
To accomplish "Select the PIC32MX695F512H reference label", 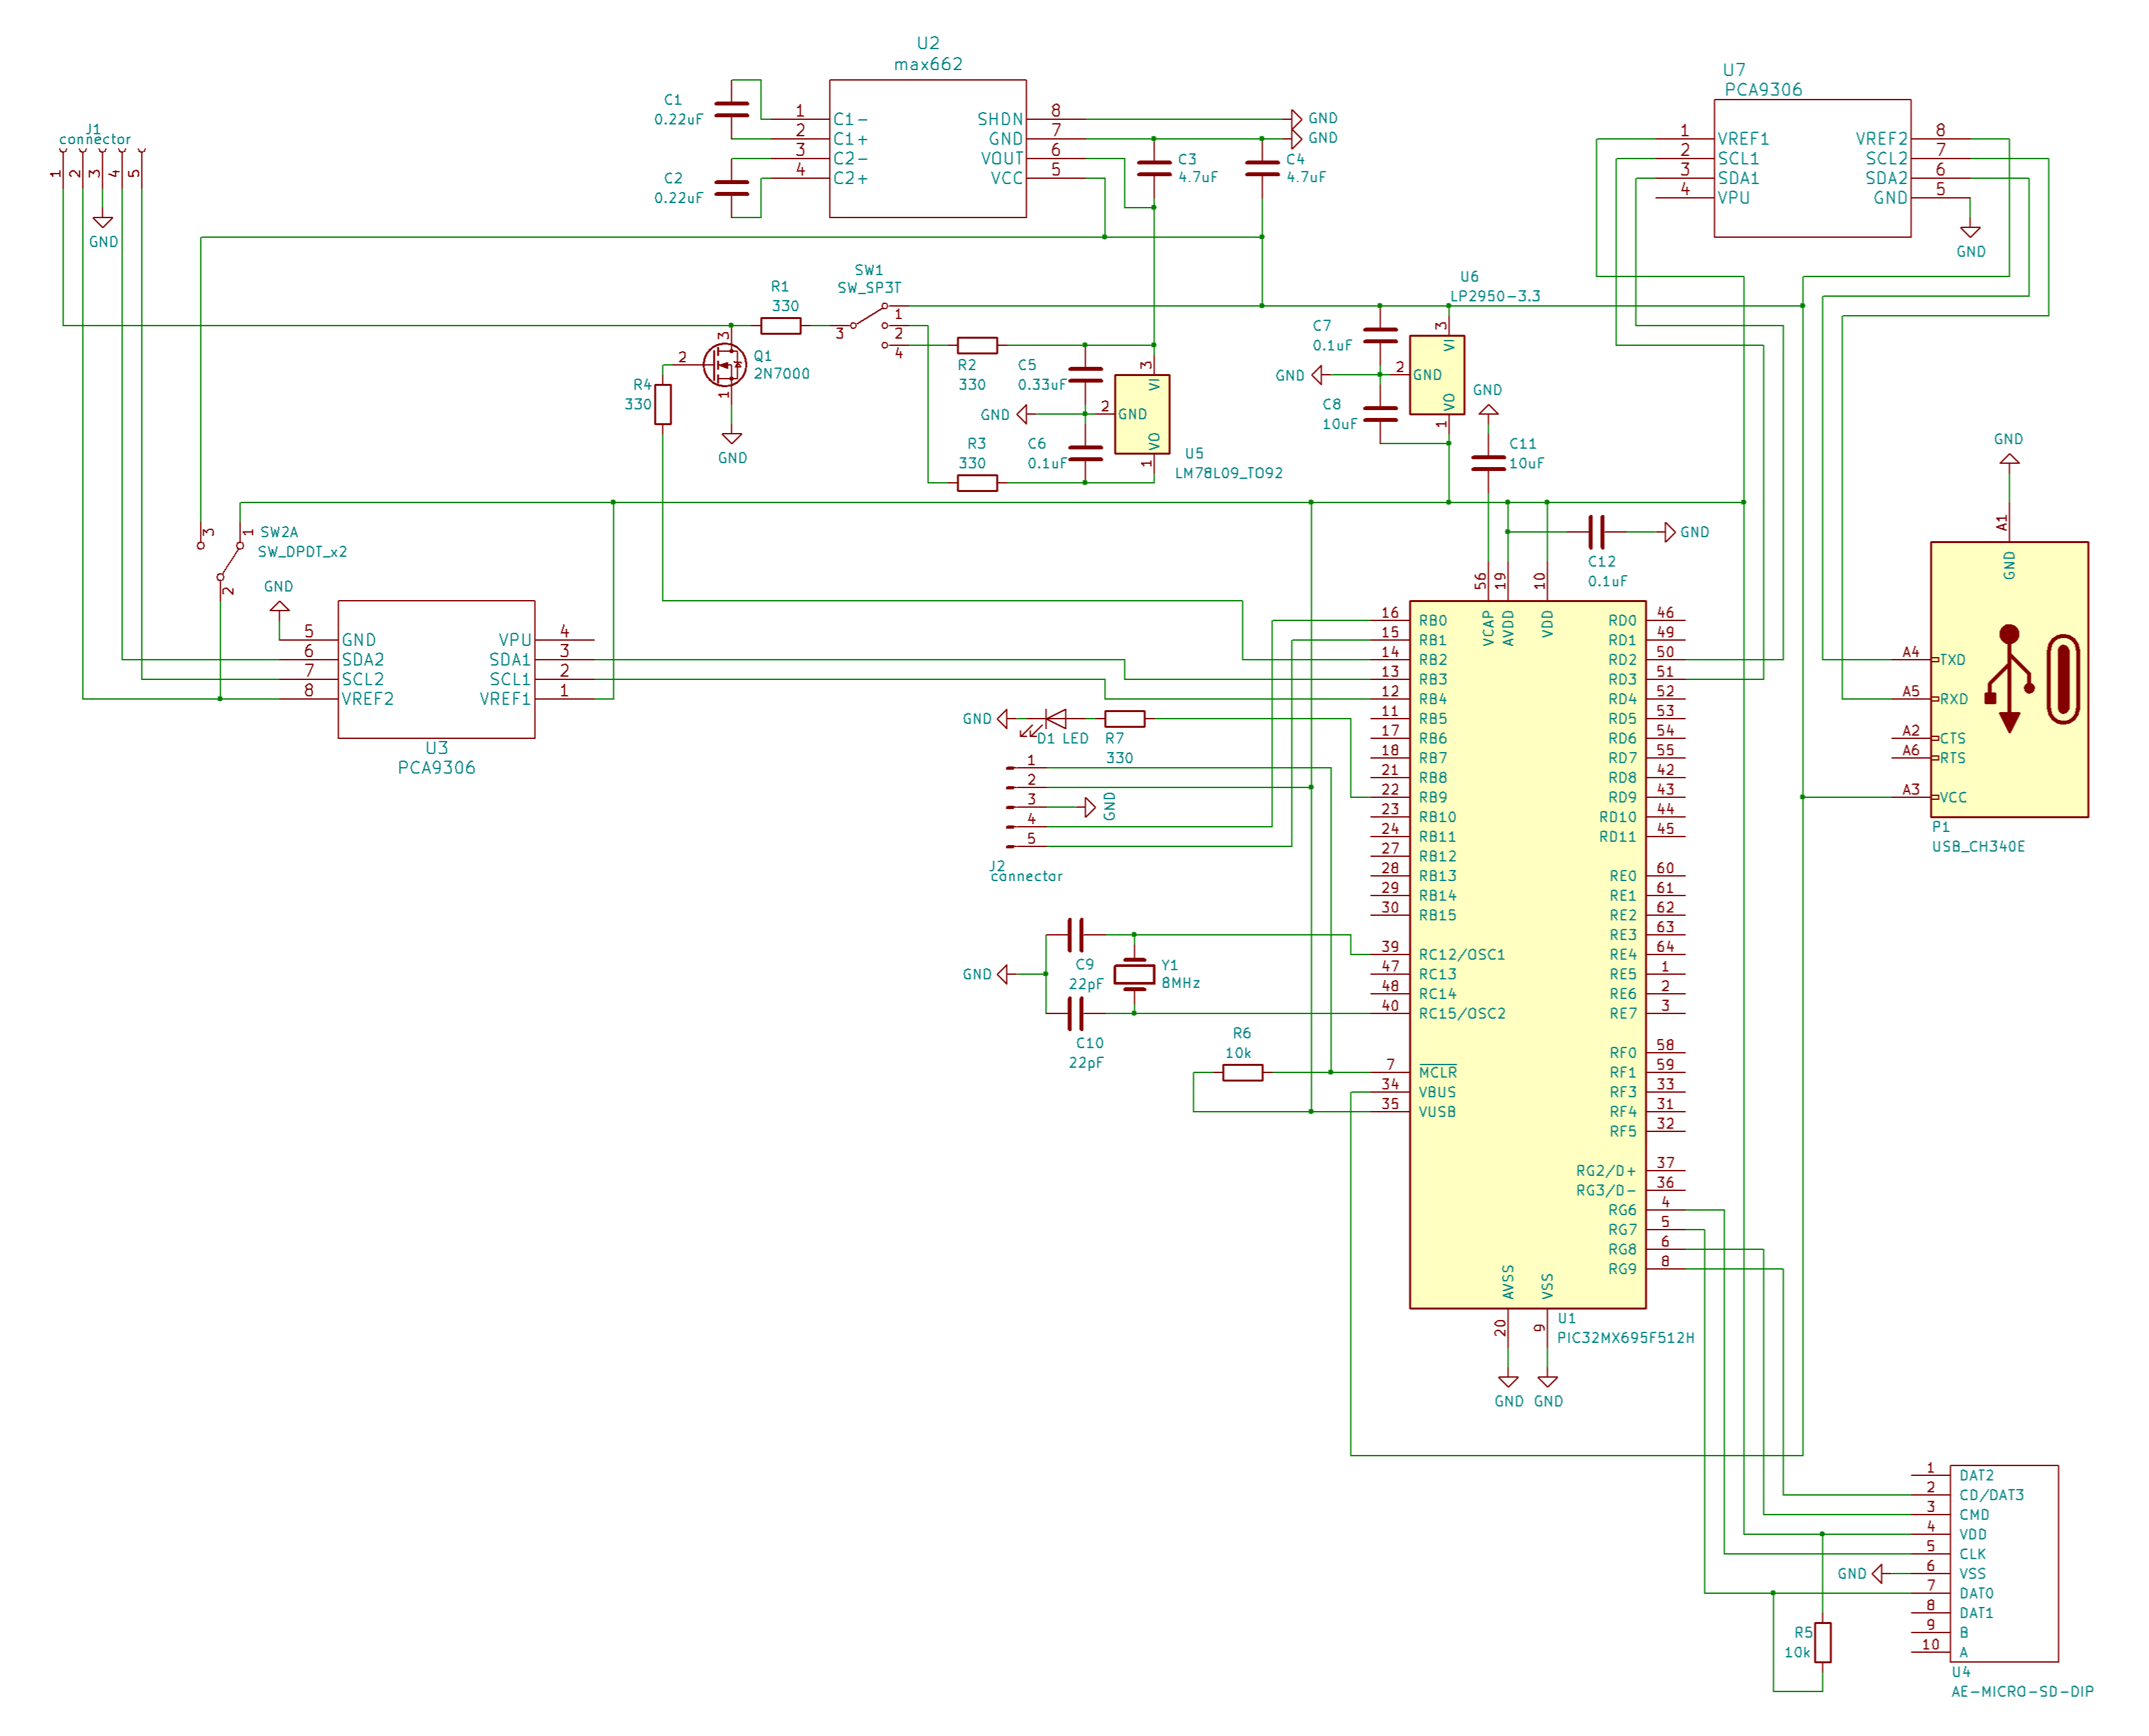I will tap(1625, 1338).
